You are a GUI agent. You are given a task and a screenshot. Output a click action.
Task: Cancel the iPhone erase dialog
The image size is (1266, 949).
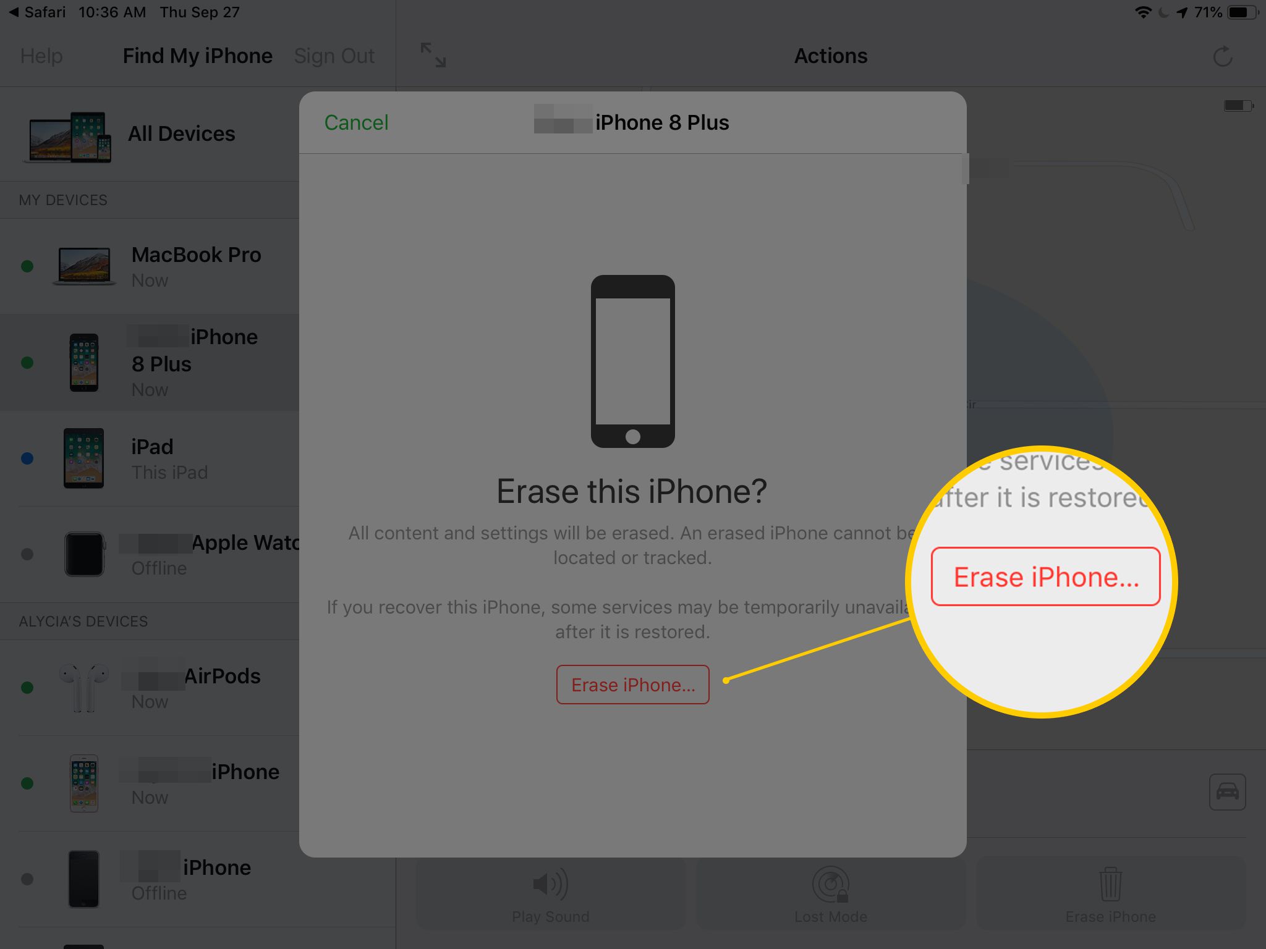click(356, 122)
